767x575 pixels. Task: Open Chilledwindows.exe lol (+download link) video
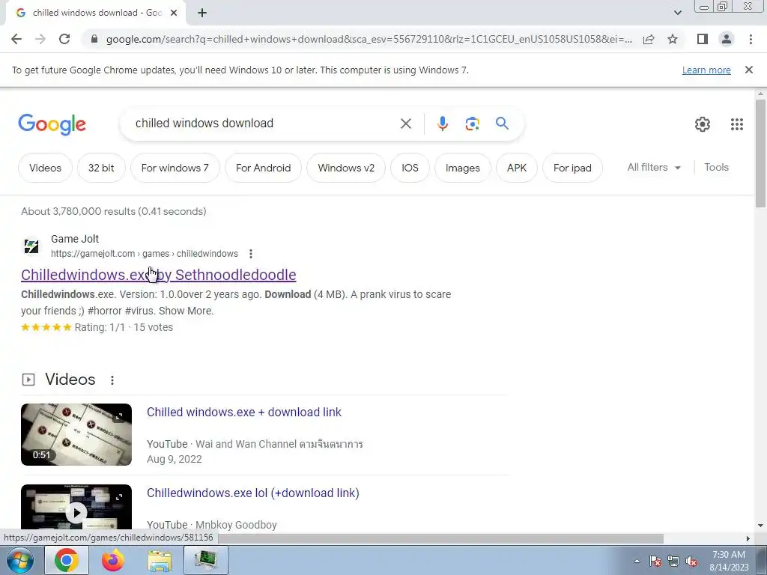[x=253, y=493]
